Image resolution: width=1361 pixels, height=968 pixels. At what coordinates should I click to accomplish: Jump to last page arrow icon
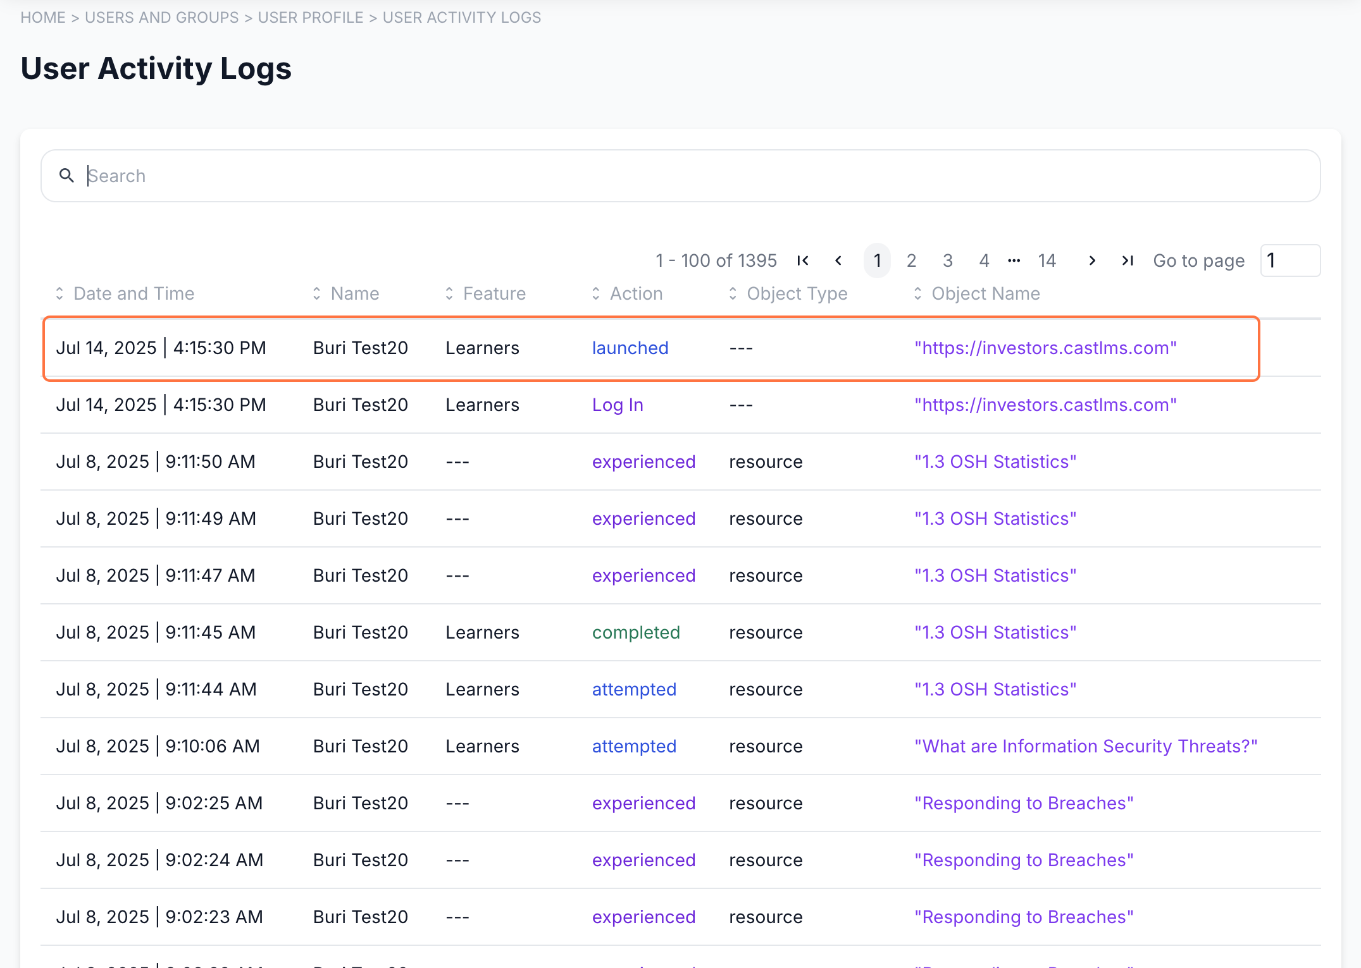pos(1128,260)
